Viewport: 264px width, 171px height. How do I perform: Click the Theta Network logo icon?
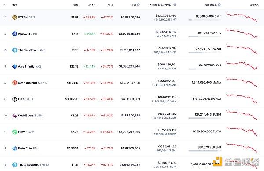[15, 164]
